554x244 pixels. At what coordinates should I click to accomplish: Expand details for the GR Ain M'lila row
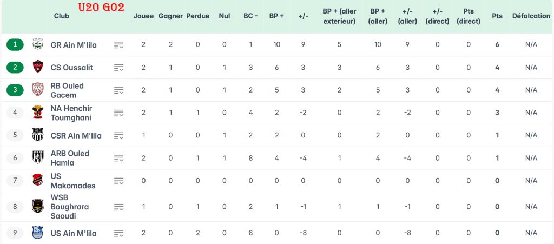[x=119, y=45]
